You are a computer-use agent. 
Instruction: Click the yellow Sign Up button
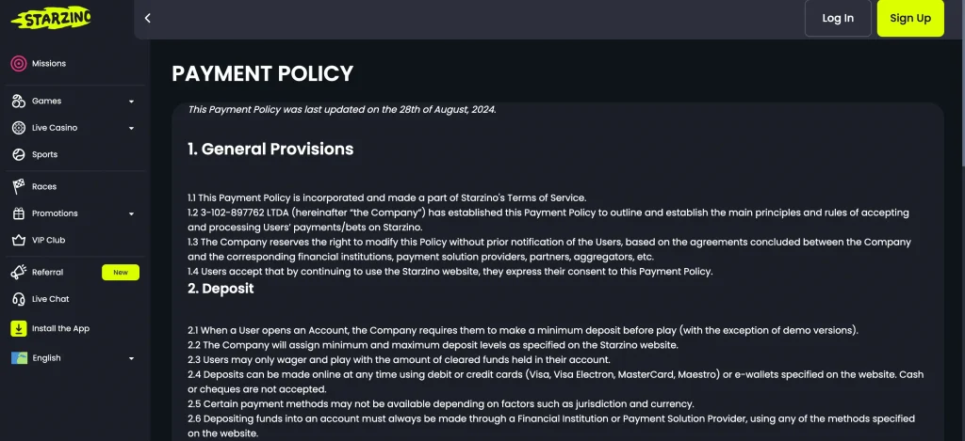coord(910,18)
